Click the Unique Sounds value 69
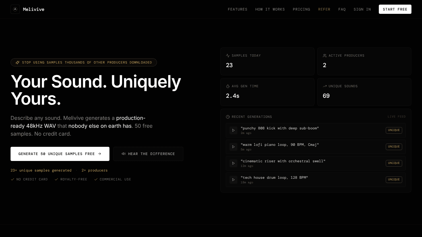 (x=326, y=96)
